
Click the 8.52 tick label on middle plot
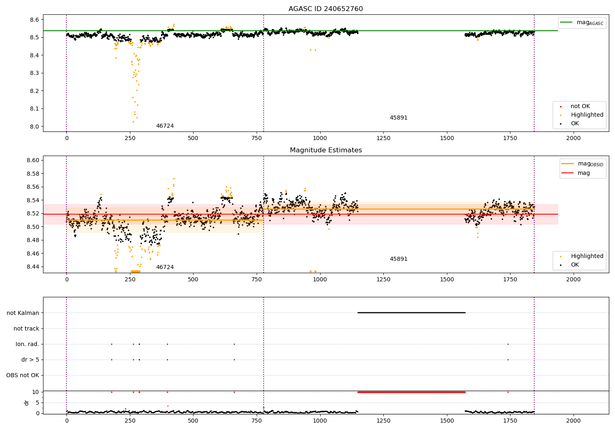33,213
